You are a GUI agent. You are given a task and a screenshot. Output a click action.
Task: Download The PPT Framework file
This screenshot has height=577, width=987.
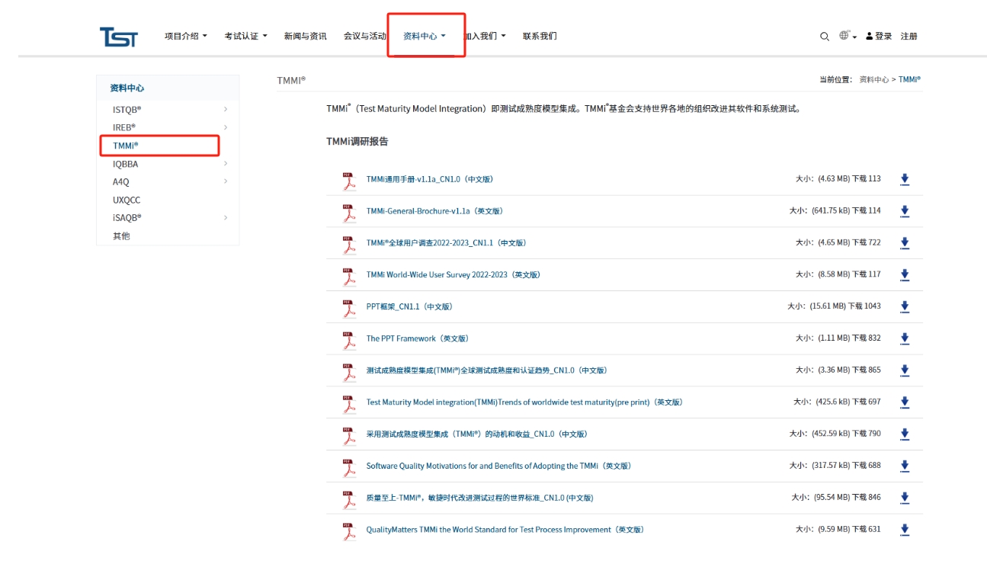905,338
